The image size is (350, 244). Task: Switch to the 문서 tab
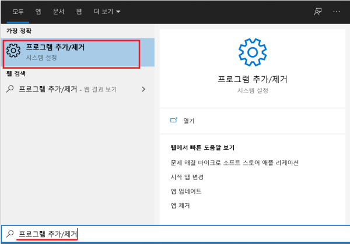[x=58, y=12]
